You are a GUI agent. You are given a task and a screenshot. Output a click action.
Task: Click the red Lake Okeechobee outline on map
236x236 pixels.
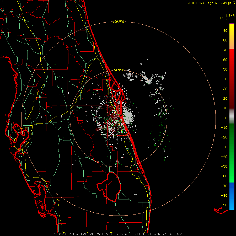109,187
